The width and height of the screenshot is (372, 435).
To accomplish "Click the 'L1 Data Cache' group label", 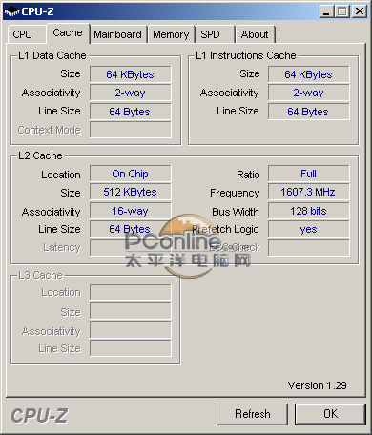I will (52, 55).
